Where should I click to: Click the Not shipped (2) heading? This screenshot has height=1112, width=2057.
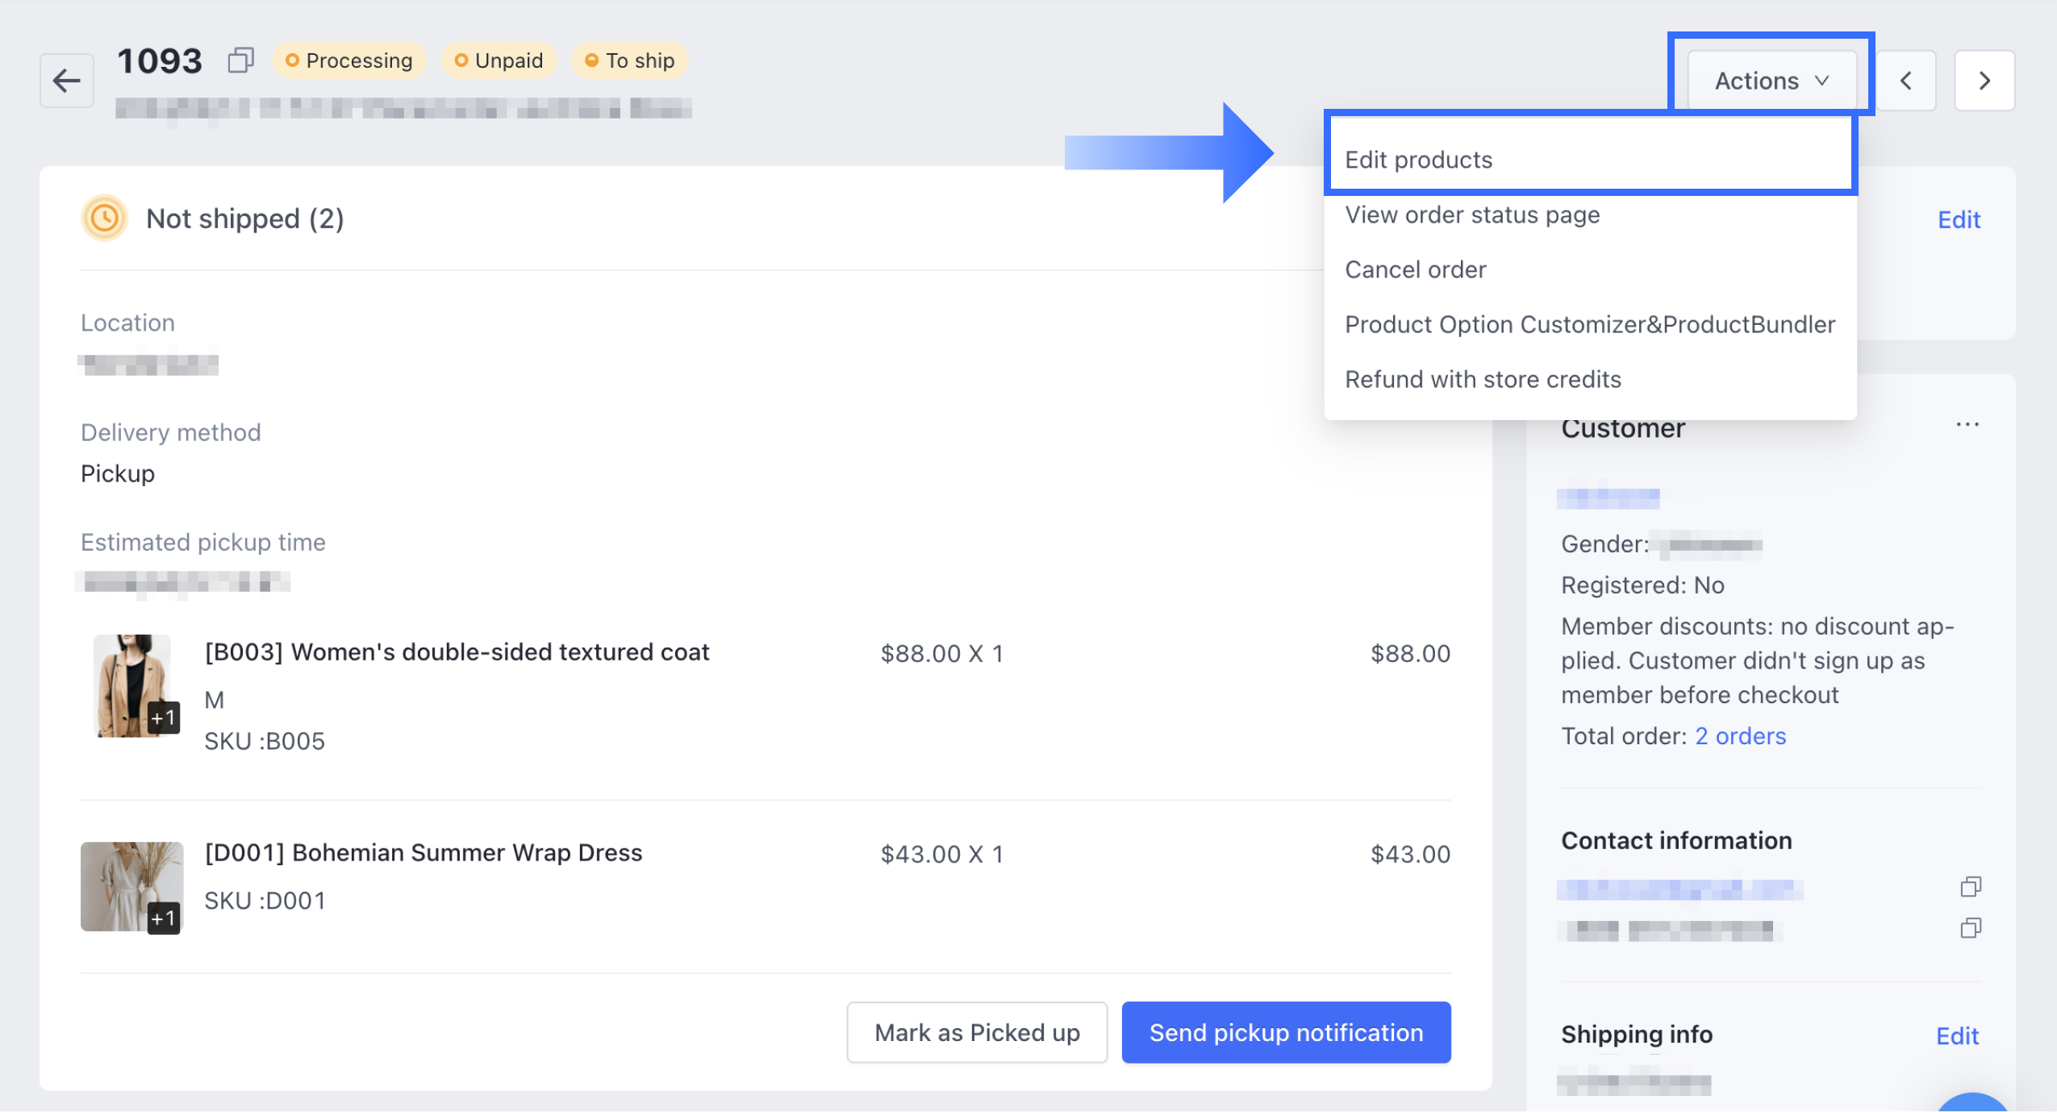pyautogui.click(x=245, y=219)
